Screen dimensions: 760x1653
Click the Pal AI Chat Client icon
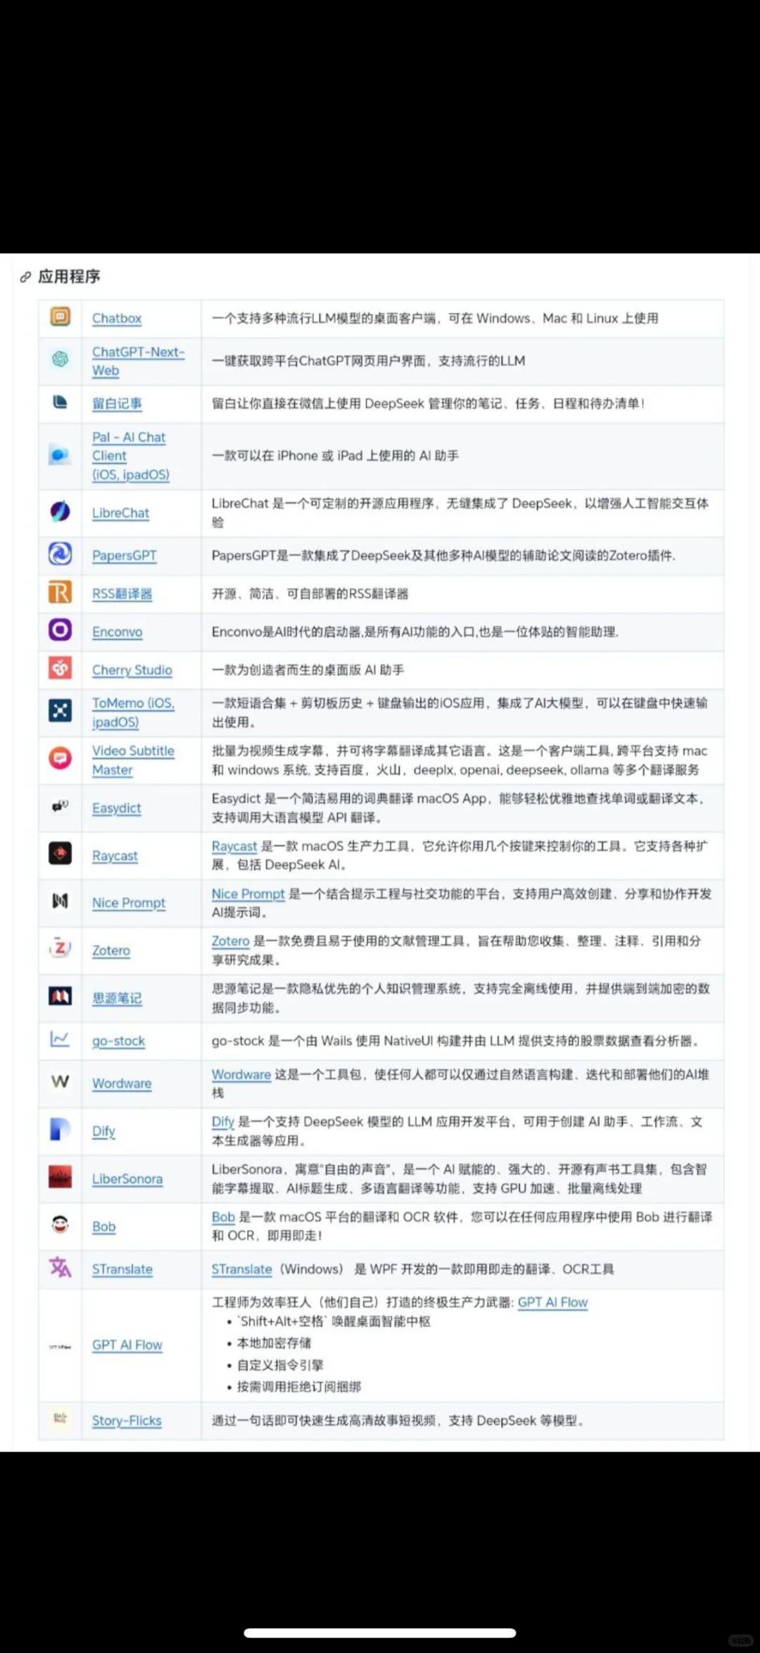tap(60, 455)
